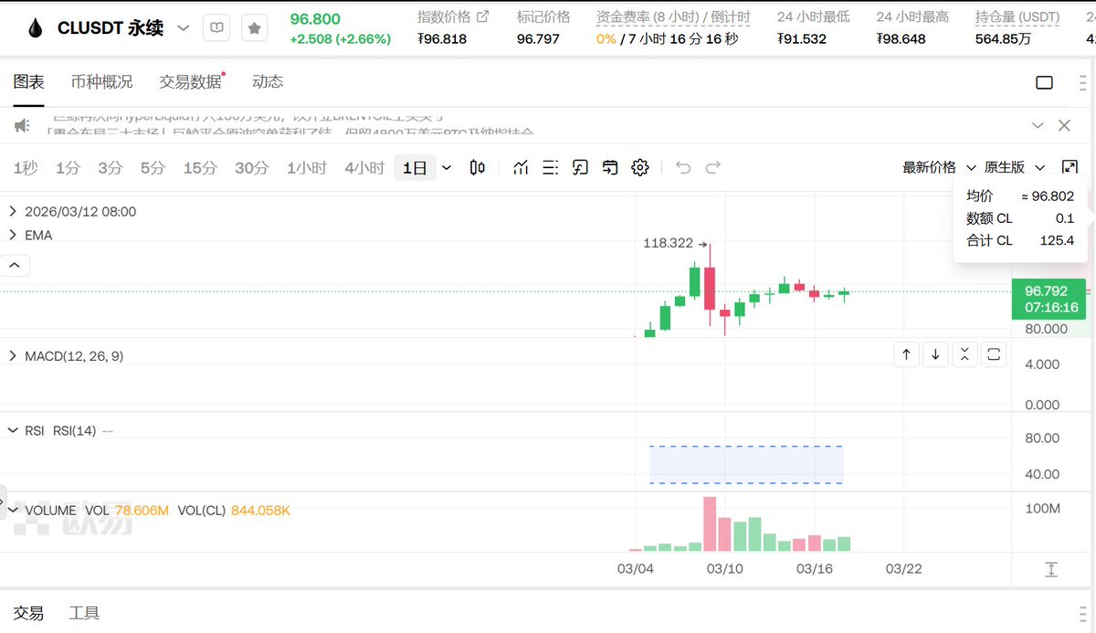Open the chart indicators icon
This screenshot has height=633, width=1096.
pos(521,167)
